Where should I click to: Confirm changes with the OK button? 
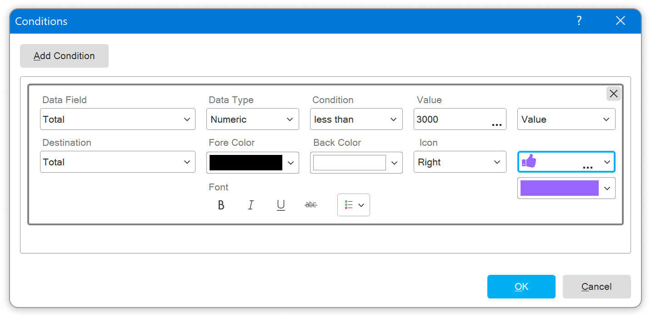coord(521,287)
